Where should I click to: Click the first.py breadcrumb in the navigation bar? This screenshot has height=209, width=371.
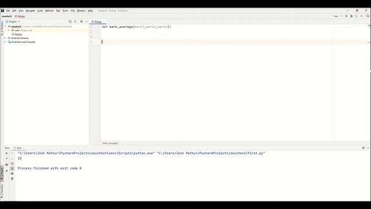20,16
